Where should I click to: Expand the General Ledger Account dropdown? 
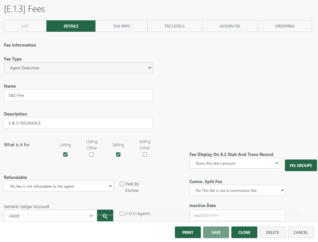[50, 216]
